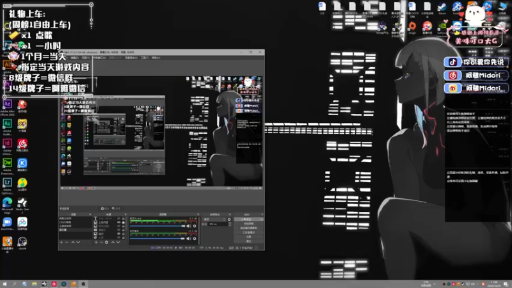This screenshot has height=288, width=512.
Task: Open the Scenes dock menu chevron
Action: click(x=90, y=214)
